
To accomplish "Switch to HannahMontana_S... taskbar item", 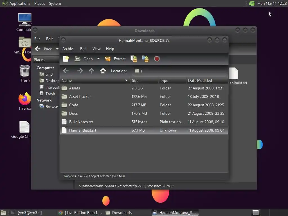I will point(175,213).
